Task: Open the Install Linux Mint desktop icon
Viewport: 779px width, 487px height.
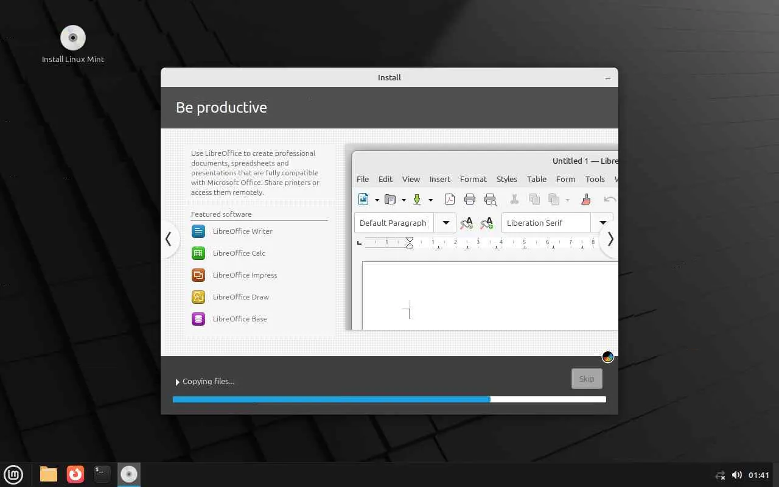Action: 73,44
